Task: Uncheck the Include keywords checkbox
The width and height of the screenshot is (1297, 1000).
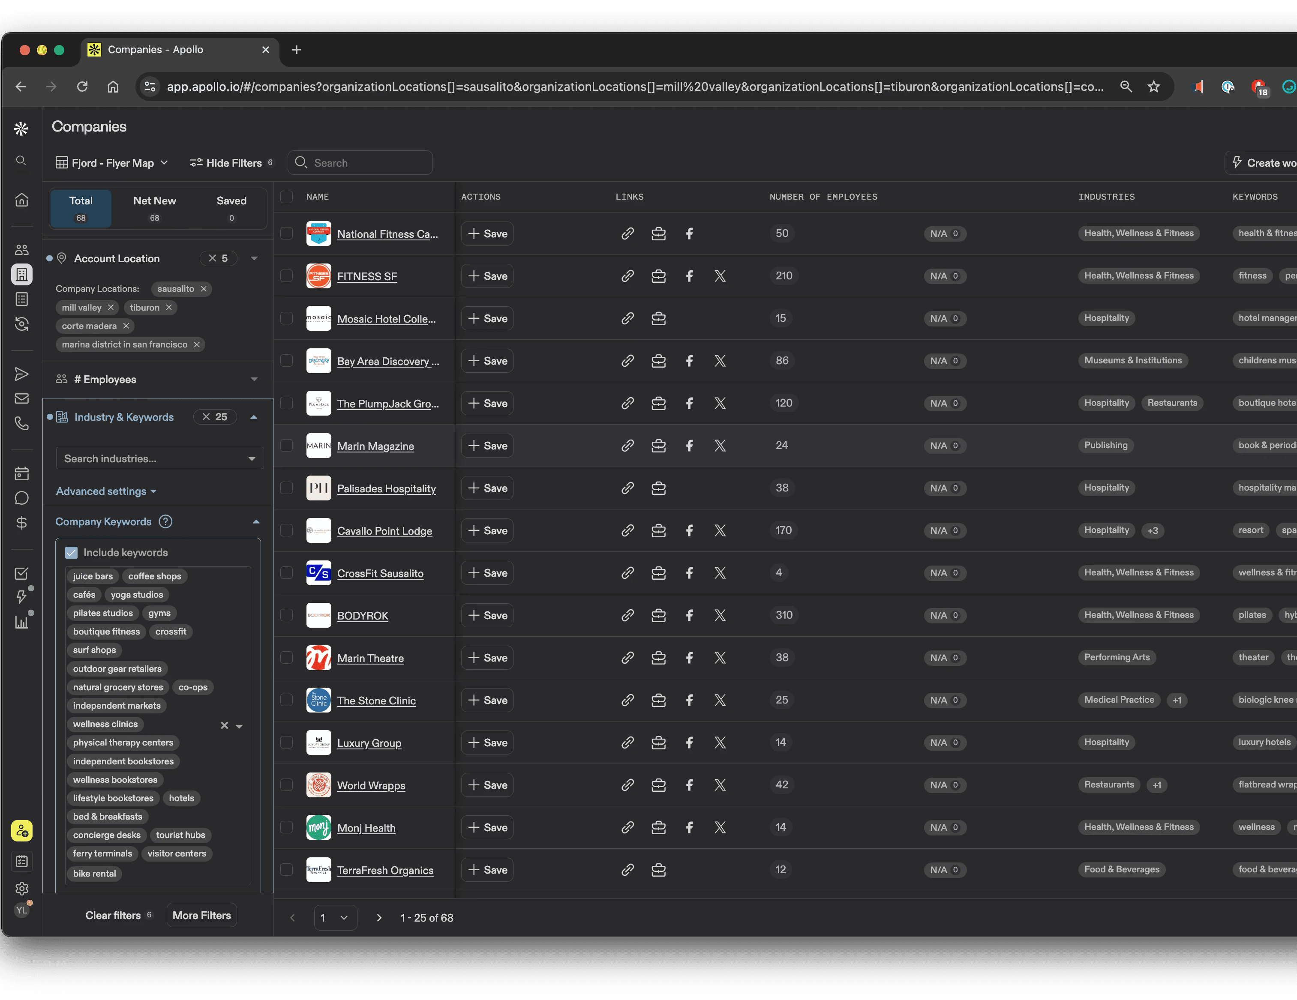Action: tap(71, 553)
